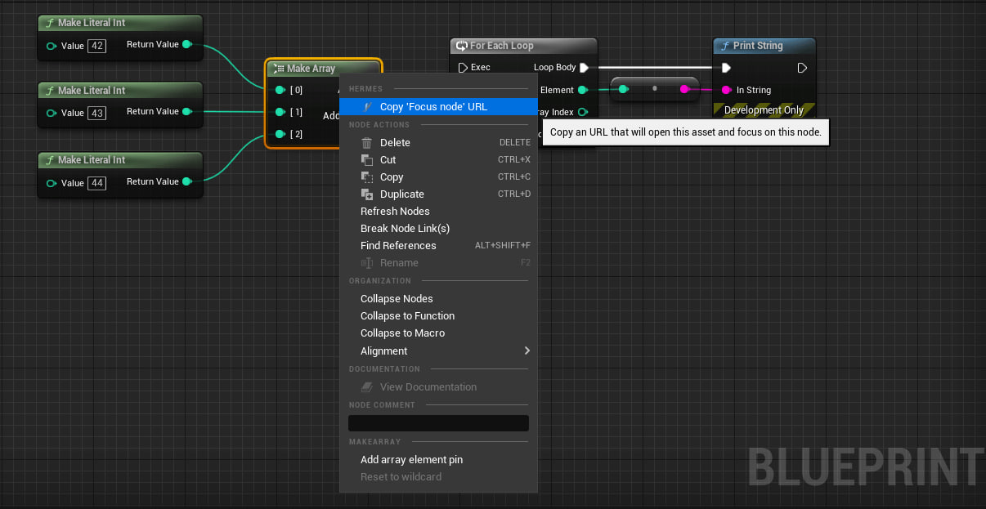Click Return Value pin of literal 42 node
The height and width of the screenshot is (509, 986).
click(187, 45)
